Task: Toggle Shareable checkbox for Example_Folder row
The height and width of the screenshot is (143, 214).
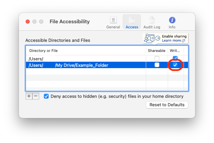Action: click(157, 65)
